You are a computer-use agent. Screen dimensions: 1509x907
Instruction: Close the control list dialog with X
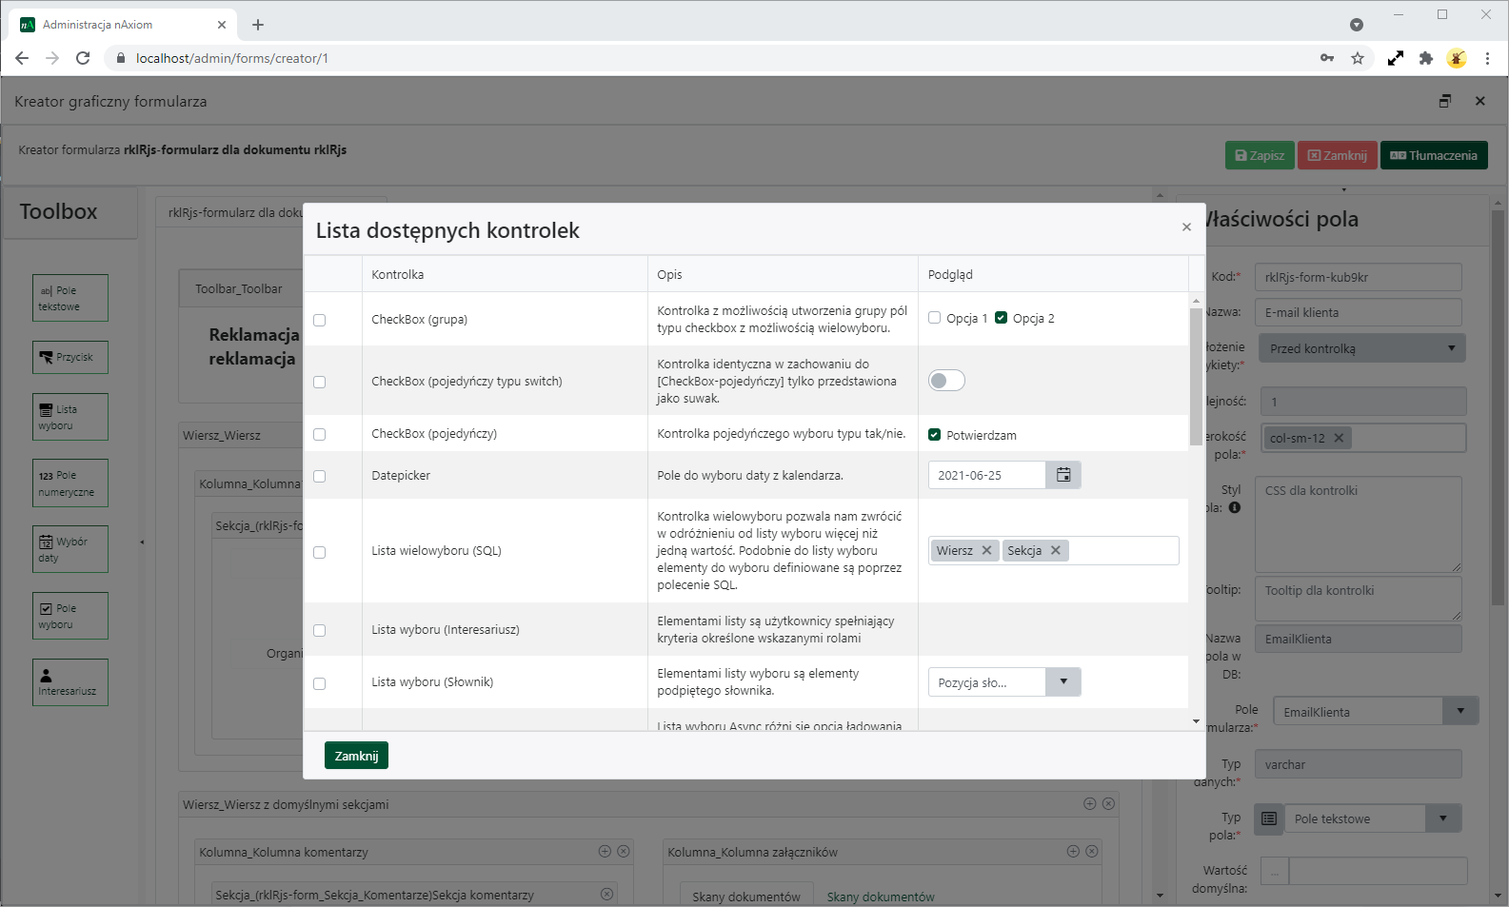pyautogui.click(x=1186, y=227)
